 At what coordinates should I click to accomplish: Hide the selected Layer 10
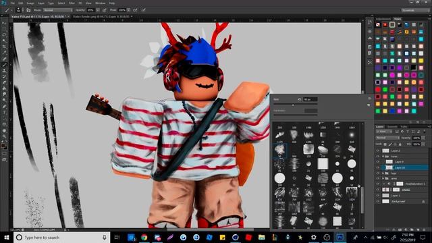pyautogui.click(x=378, y=167)
